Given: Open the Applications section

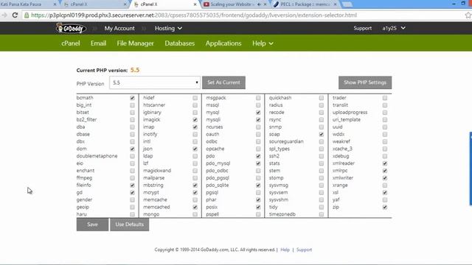Looking at the screenshot, I should (x=223, y=43).
